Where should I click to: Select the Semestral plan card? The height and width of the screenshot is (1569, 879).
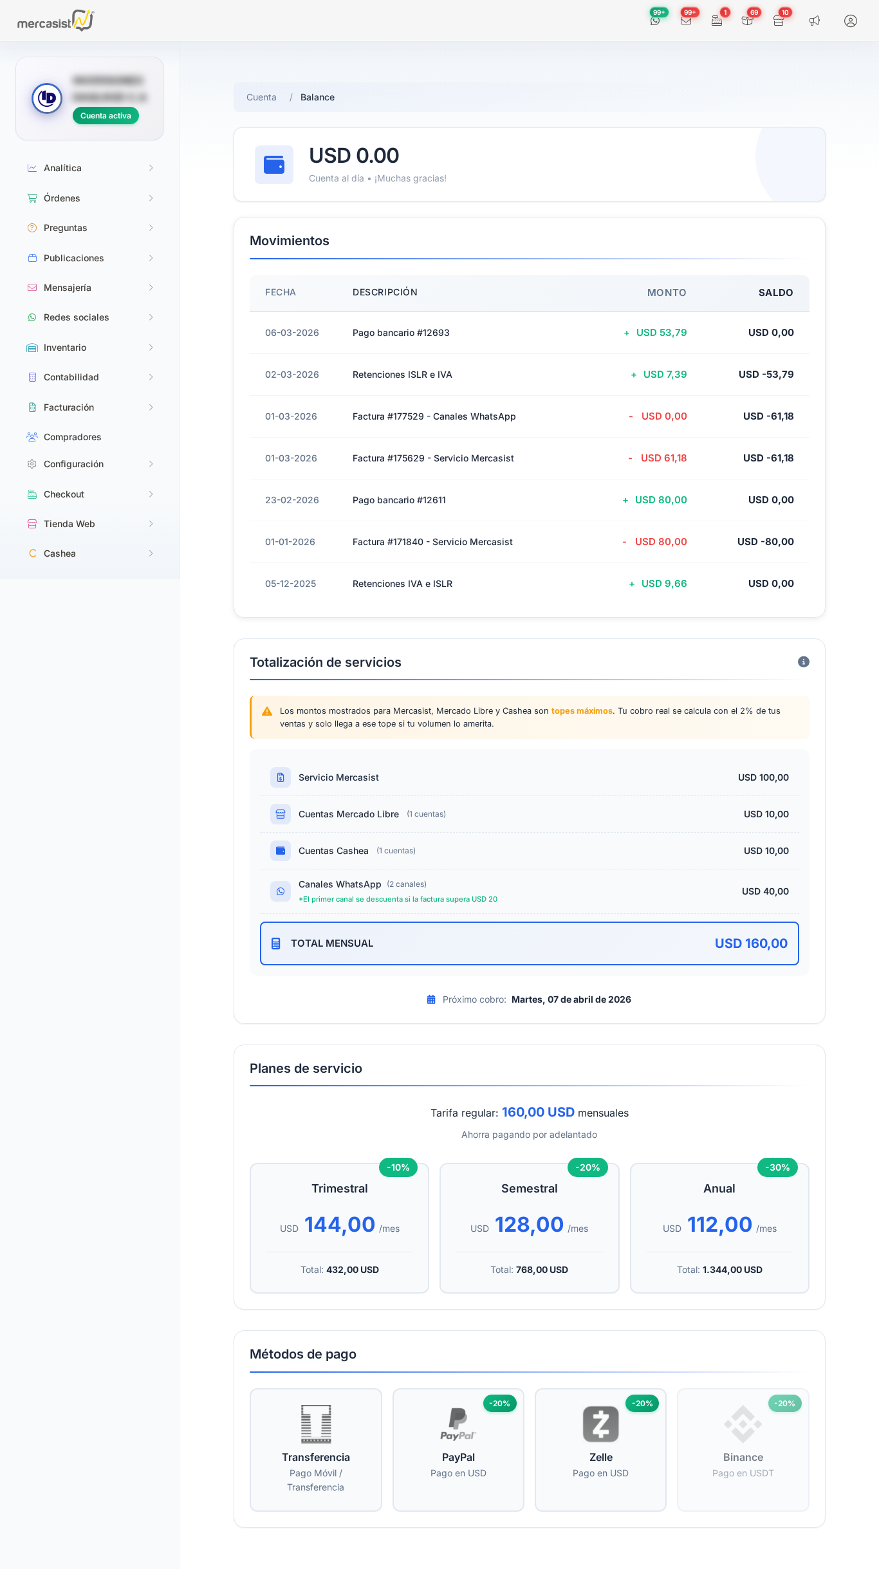529,1227
